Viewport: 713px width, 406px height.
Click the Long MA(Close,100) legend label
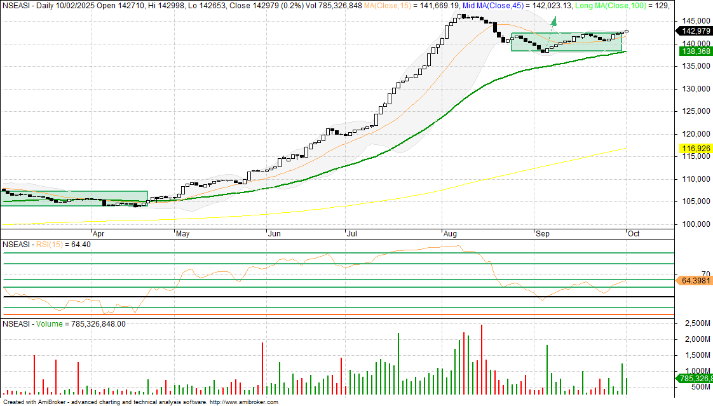[613, 5]
